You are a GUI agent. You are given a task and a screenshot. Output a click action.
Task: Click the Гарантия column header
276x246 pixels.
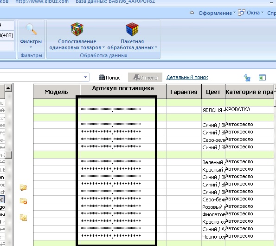pyautogui.click(x=184, y=92)
